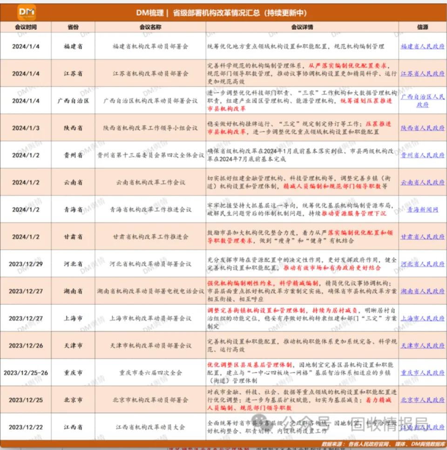Click the 2023/12/25-26 date cell
This screenshot has width=447, height=450.
coord(26,373)
